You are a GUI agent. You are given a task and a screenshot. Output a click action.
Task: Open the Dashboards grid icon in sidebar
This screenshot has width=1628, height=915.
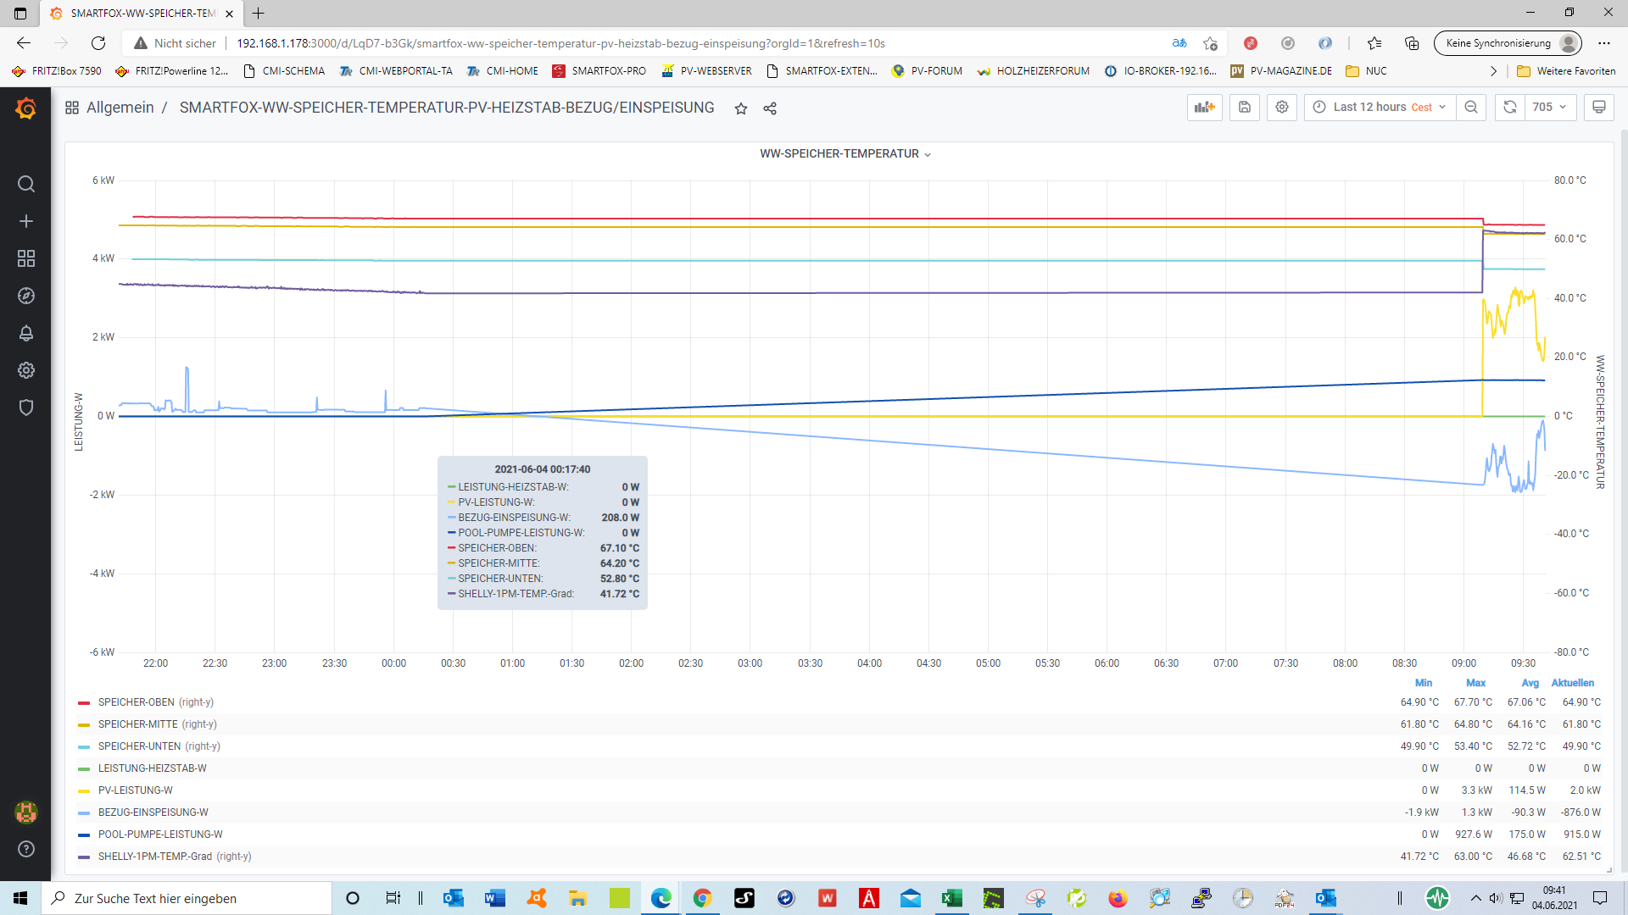click(25, 258)
